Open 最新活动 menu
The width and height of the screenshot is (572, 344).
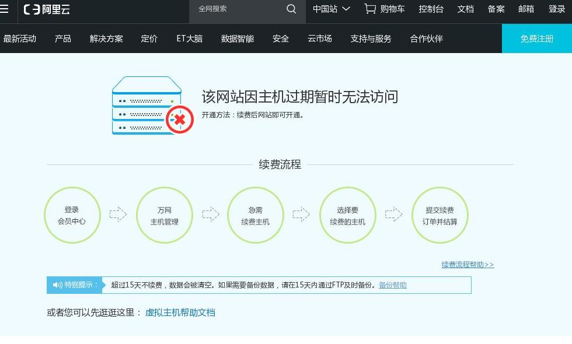(20, 38)
